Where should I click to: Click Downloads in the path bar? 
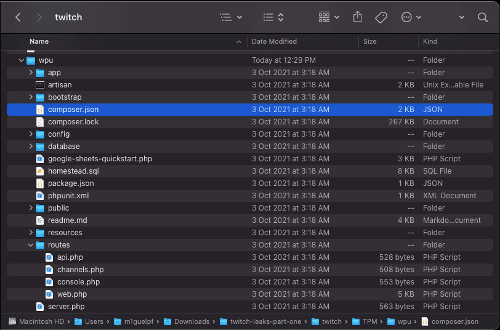[x=192, y=321]
